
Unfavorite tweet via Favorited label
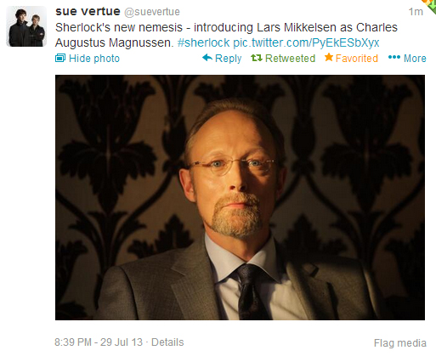click(357, 59)
